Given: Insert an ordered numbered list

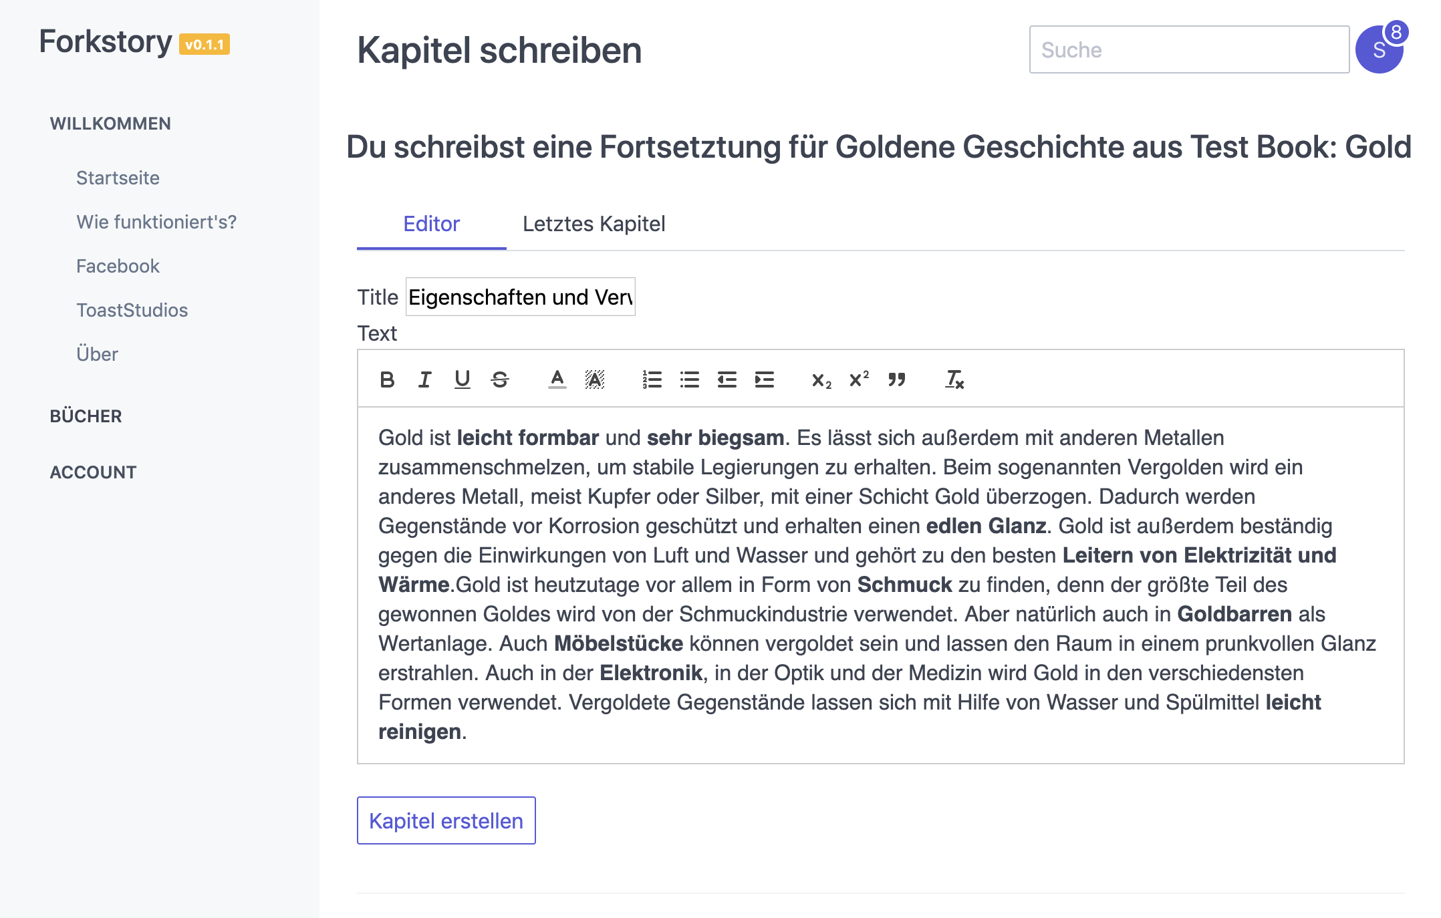Looking at the screenshot, I should (x=652, y=379).
